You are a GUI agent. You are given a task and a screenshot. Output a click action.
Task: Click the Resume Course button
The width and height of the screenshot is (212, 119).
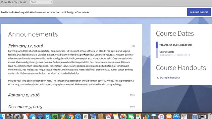pos(199,12)
